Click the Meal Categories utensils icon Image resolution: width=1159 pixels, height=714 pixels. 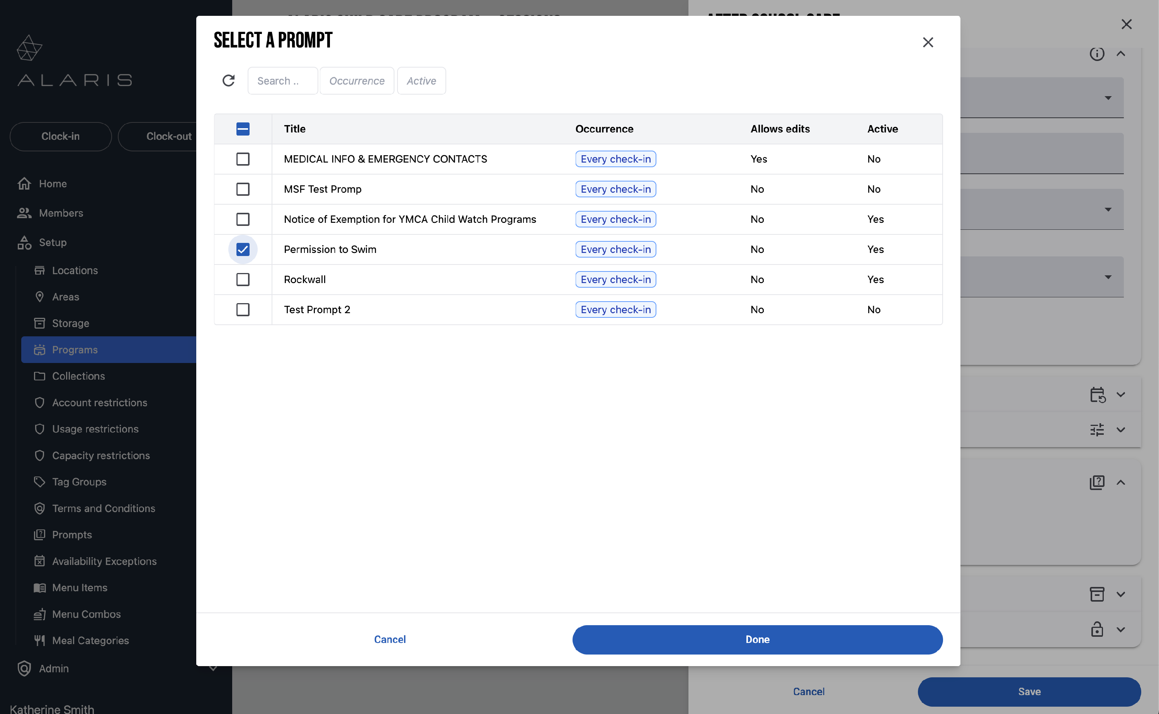click(x=40, y=640)
